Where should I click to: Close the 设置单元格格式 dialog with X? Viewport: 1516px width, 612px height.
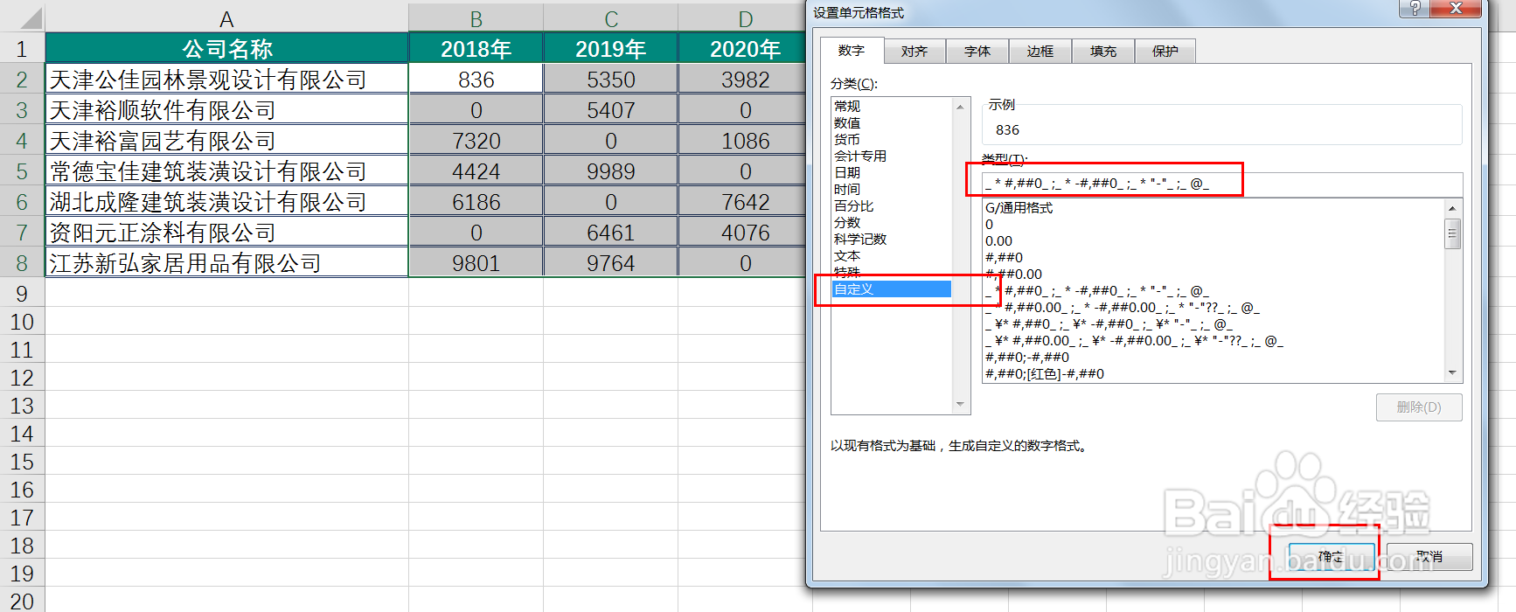(x=1456, y=9)
